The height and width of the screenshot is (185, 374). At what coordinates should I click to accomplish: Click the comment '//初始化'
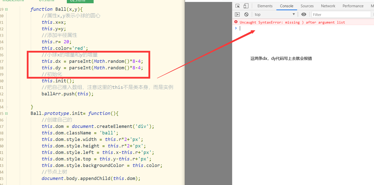(x=52, y=74)
